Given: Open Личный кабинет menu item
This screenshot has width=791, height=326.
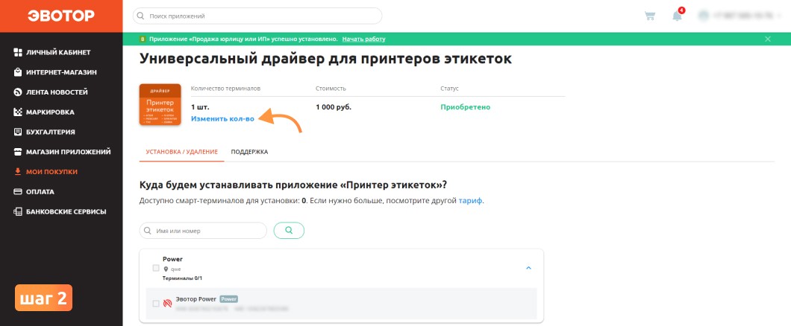Looking at the screenshot, I should tap(58, 52).
